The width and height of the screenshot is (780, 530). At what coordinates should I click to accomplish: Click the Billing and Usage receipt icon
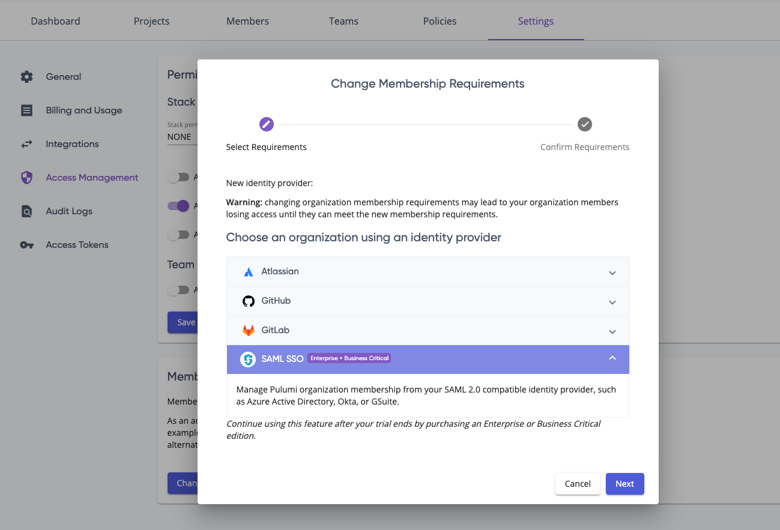pos(26,110)
